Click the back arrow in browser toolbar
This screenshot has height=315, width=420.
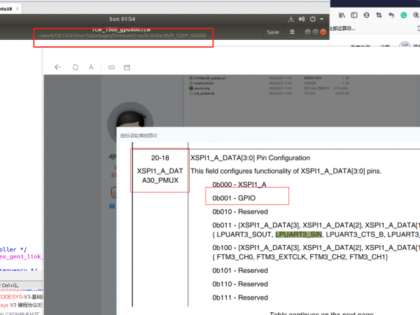(57, 68)
